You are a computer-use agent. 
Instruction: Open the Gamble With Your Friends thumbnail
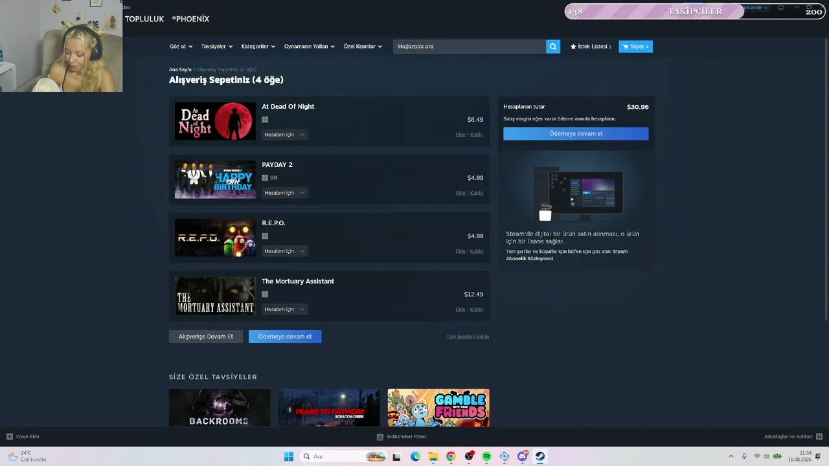coord(438,408)
